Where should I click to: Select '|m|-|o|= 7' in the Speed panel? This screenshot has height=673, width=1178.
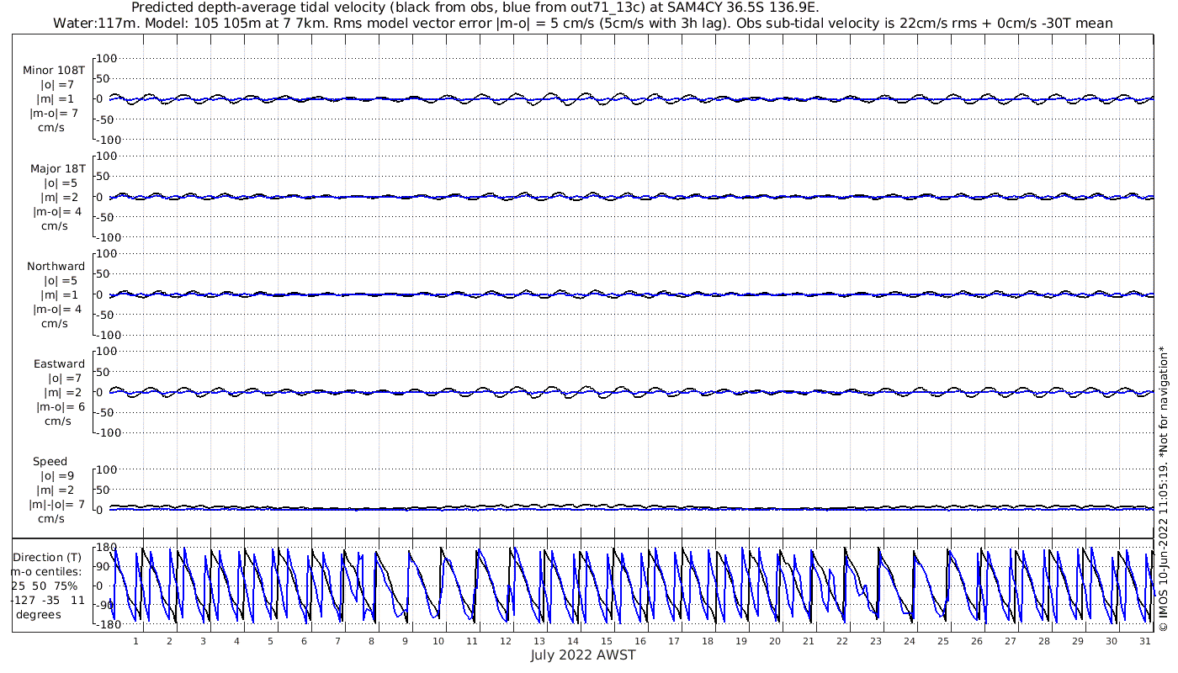(57, 505)
